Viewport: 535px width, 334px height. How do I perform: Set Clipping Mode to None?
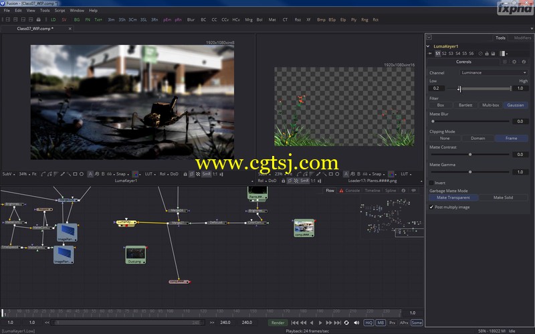pyautogui.click(x=445, y=139)
